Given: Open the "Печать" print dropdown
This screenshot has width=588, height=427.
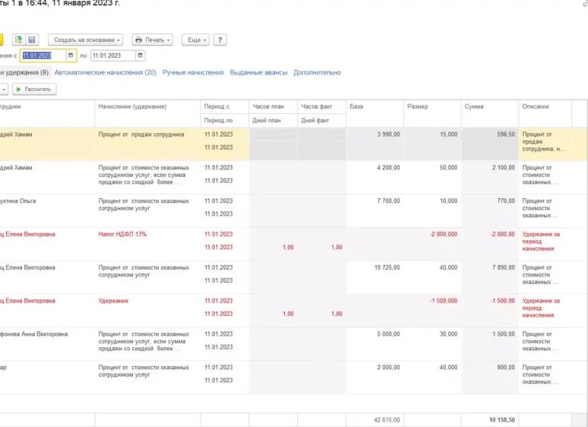Looking at the screenshot, I should 152,40.
